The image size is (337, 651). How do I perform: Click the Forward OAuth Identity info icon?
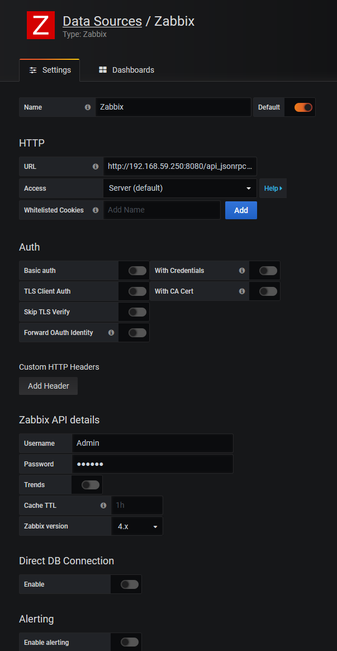pyautogui.click(x=111, y=333)
